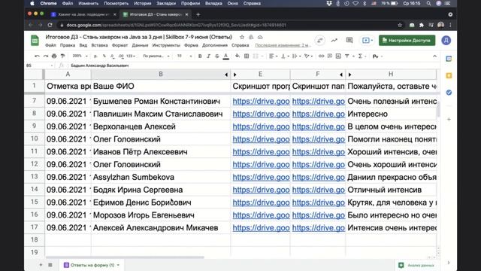The image size is (481, 271).
Task: Insert a chart from the toolbar
Action: [338, 56]
